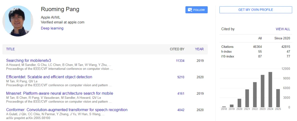This screenshot has height=121, width=297.
Task: Click the 2021 citation bar in chart
Action: point(247,98)
